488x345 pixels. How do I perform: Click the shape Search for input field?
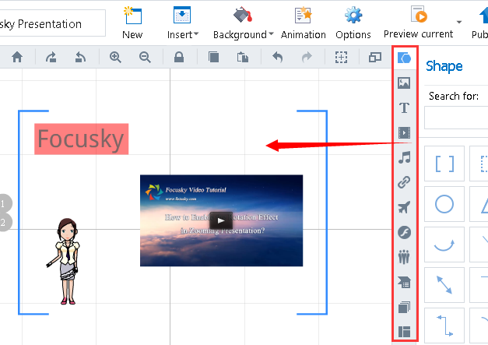coord(456,118)
